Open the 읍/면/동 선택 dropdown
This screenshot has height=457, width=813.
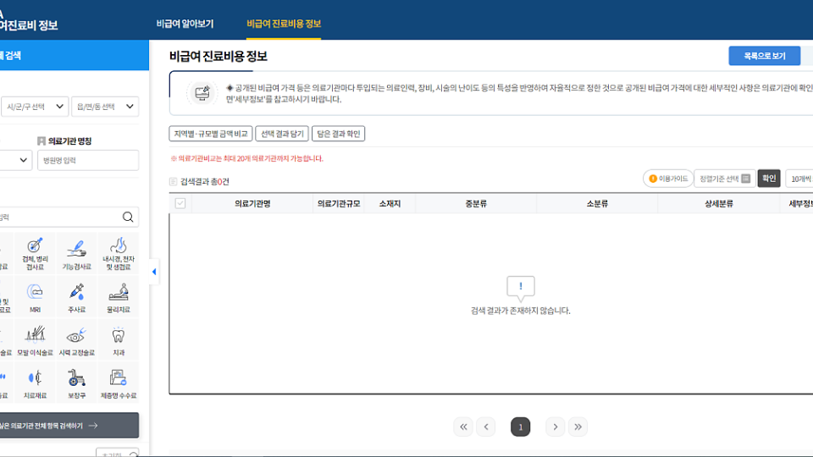point(105,107)
